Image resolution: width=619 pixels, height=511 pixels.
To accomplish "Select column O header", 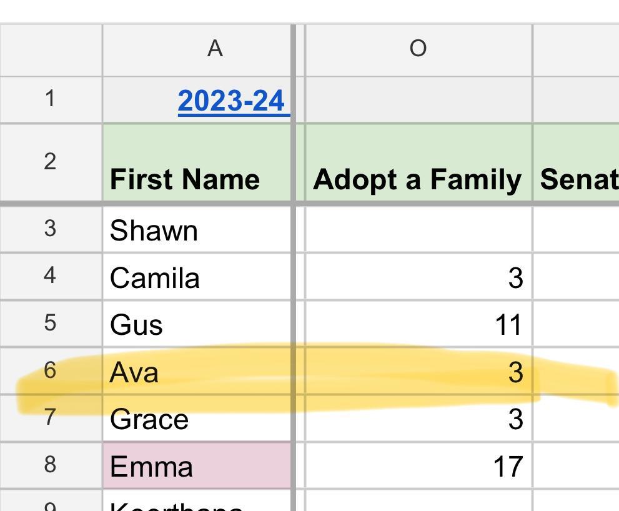I will (x=418, y=49).
